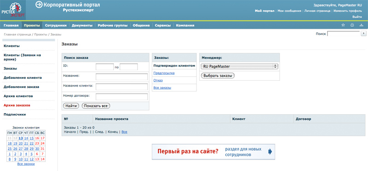The image size is (368, 171).
Task: Click the Клиент column header
Action: (239, 119)
